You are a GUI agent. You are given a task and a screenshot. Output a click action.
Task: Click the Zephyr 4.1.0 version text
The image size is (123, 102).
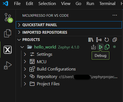pos(69,47)
